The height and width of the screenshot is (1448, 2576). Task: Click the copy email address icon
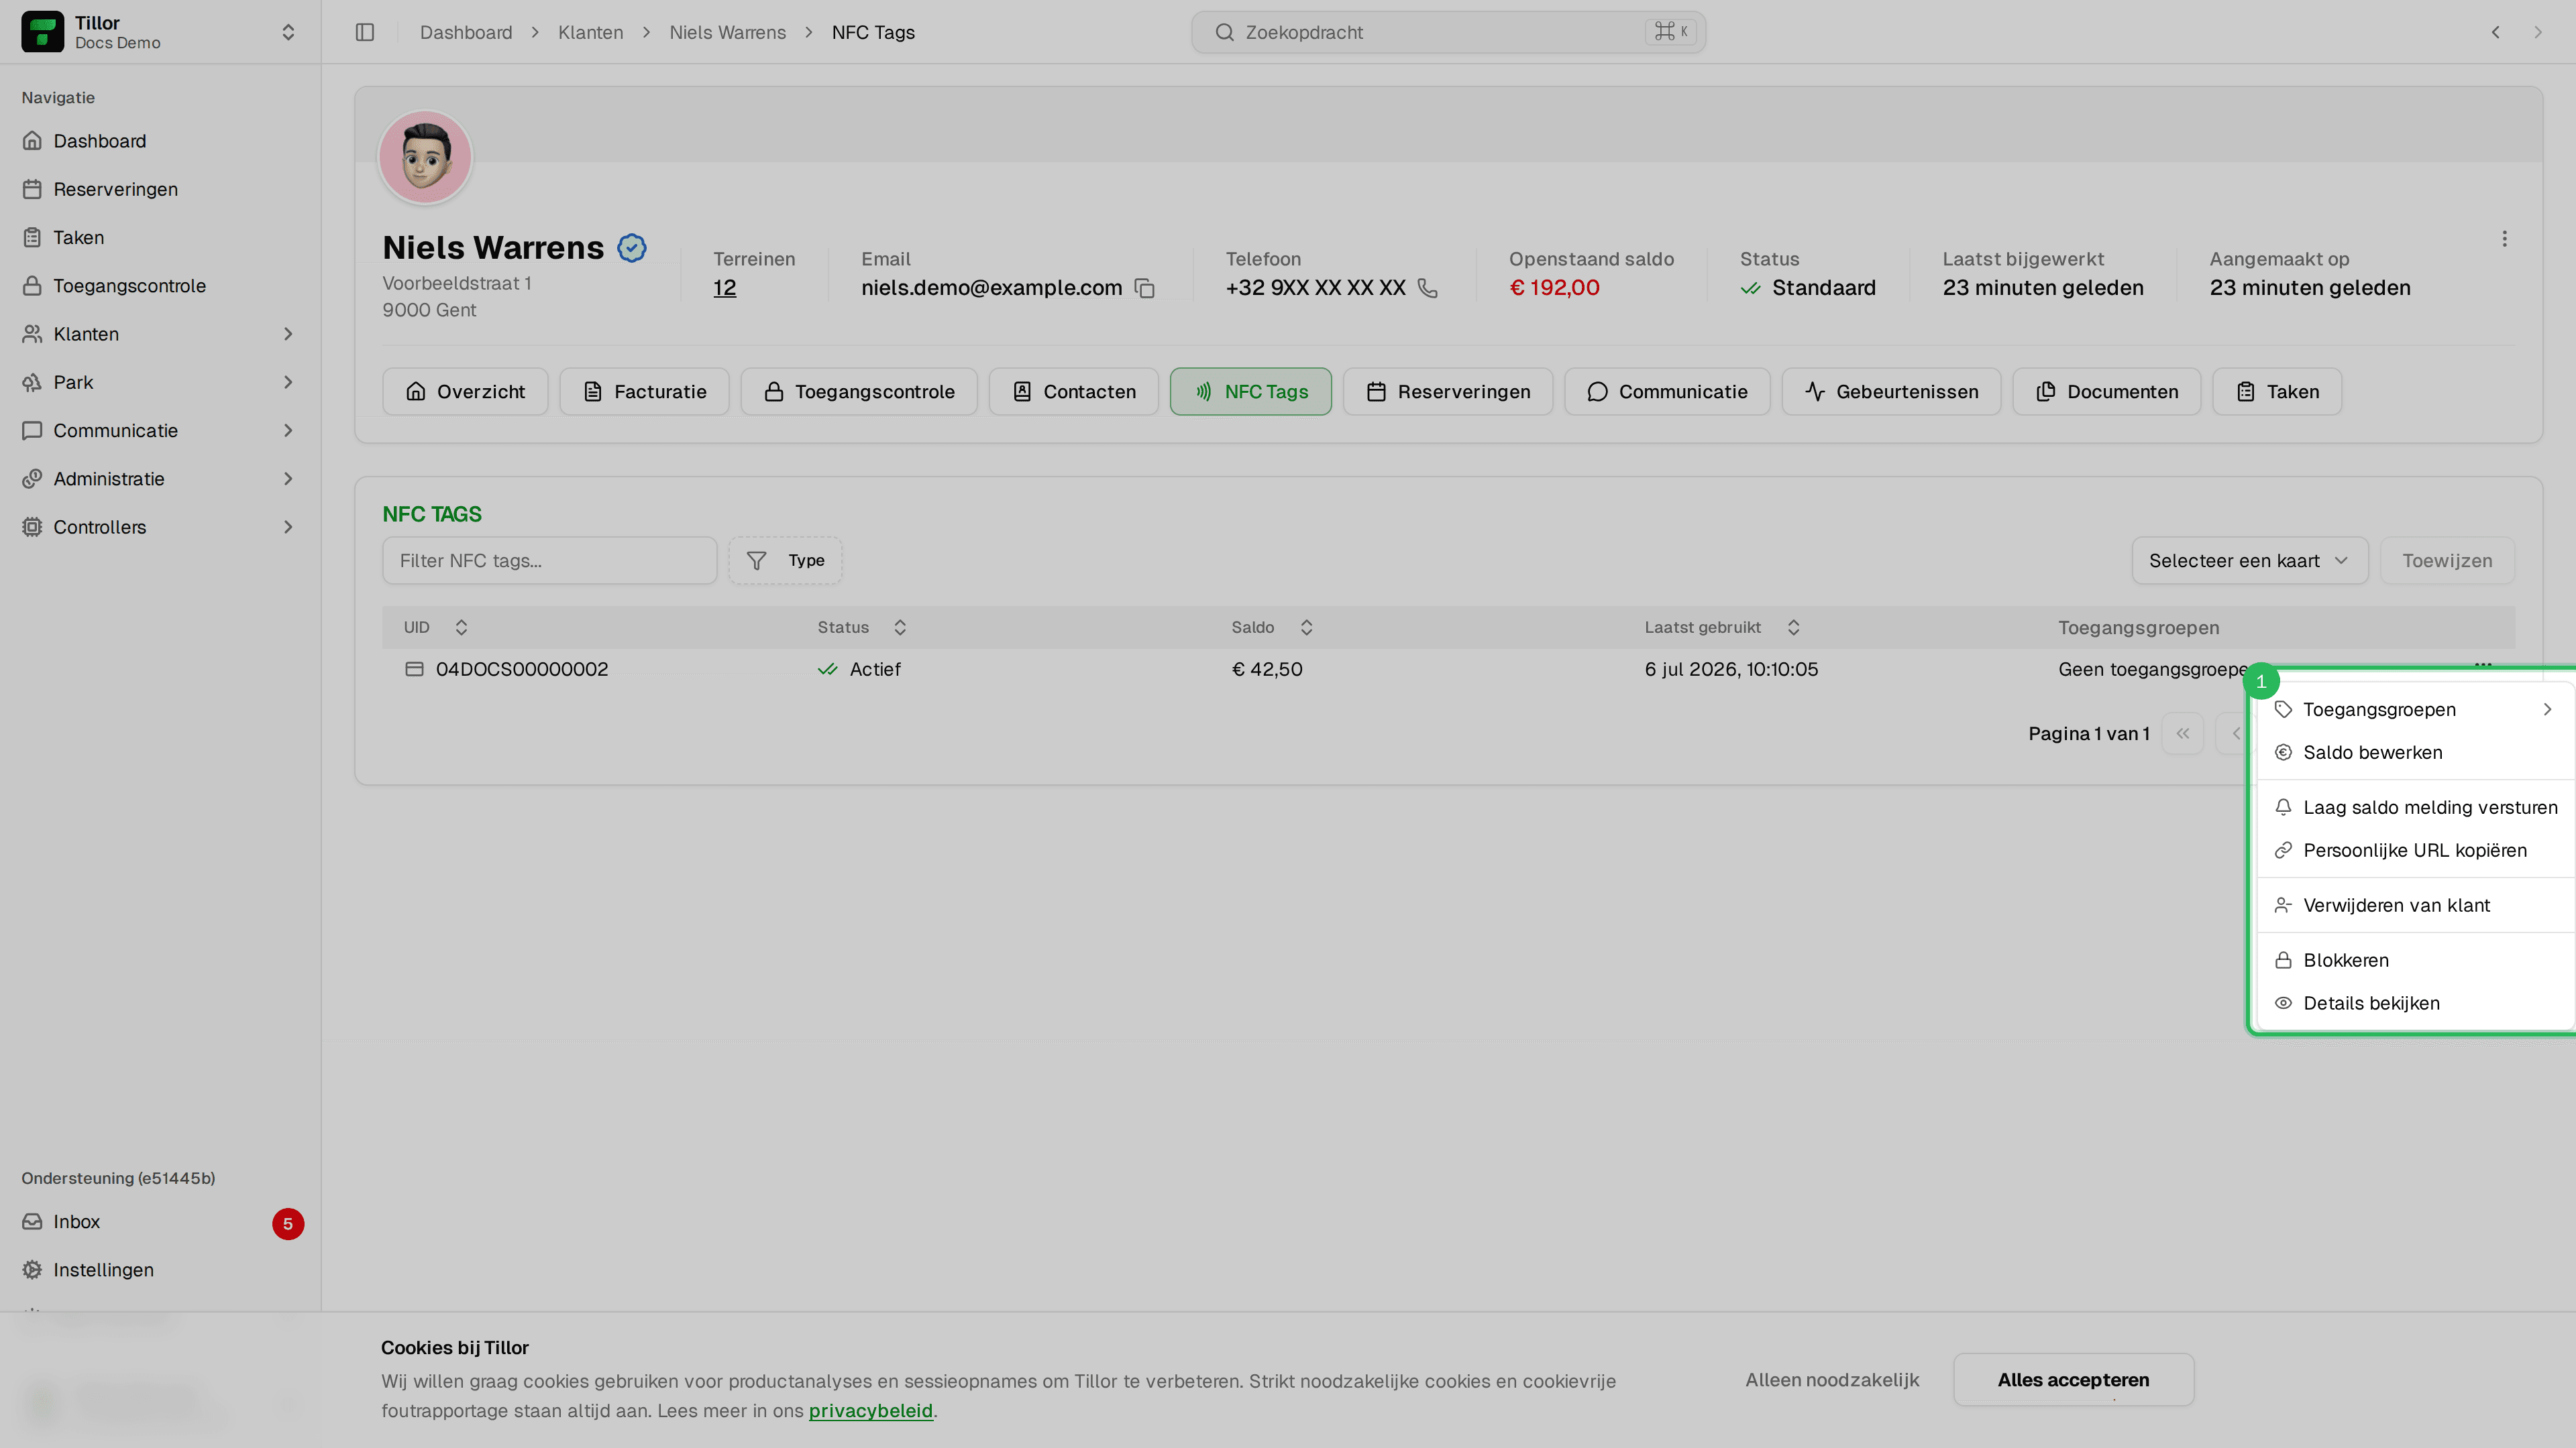[x=1145, y=289]
